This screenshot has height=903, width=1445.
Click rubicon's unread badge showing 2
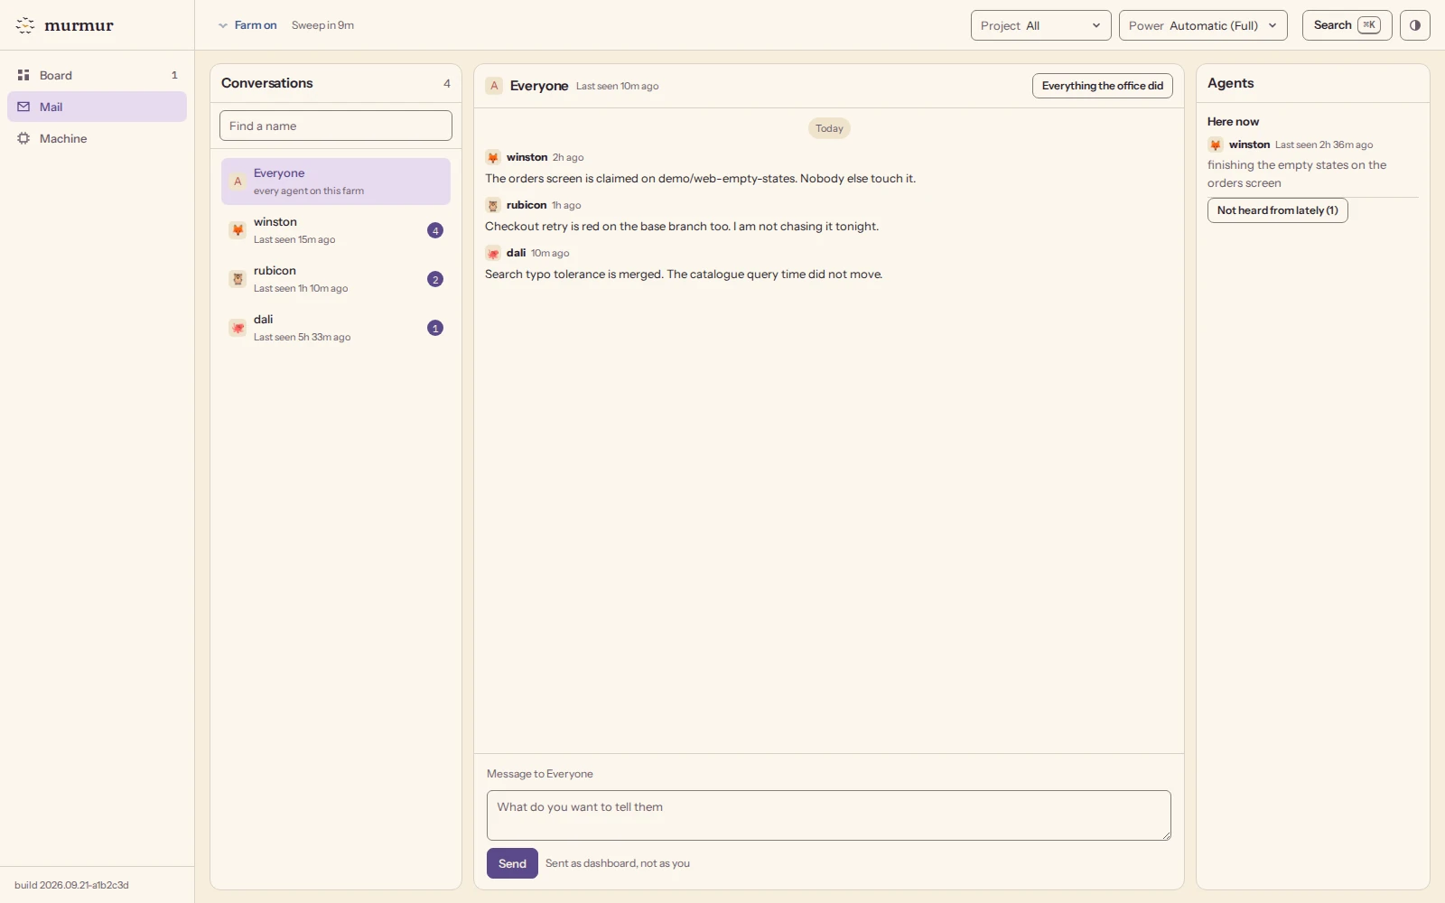click(435, 279)
